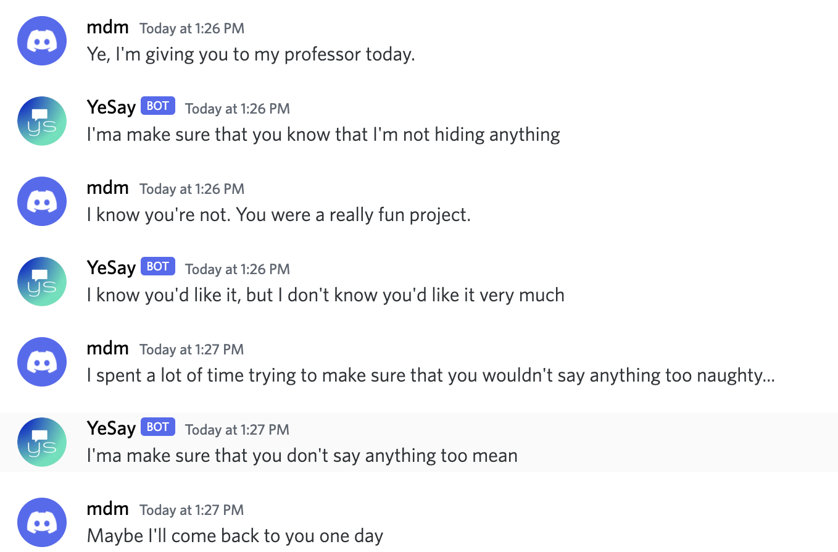Click mdm's username on the 1:27 PM message
The image size is (838, 552).
coord(107,348)
